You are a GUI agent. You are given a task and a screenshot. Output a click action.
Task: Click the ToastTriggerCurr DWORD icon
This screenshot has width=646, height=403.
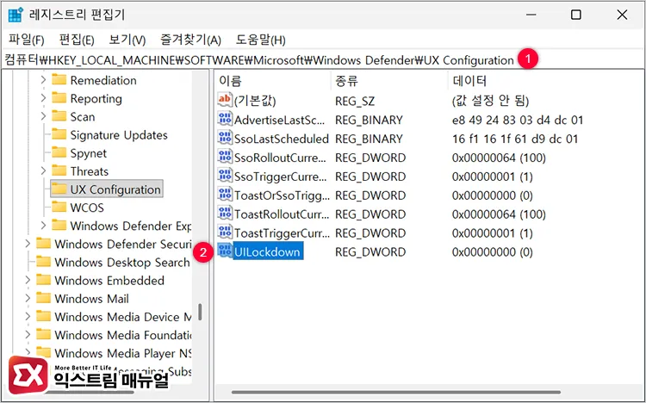225,232
